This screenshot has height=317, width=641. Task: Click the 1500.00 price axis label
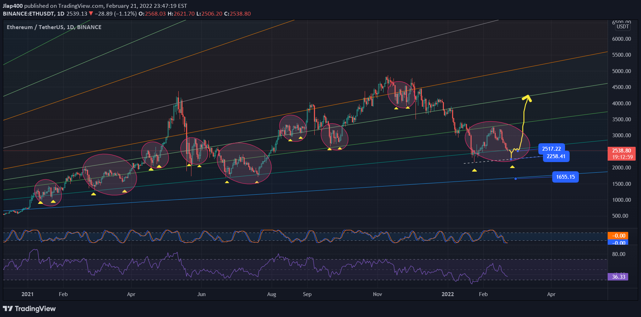621,184
